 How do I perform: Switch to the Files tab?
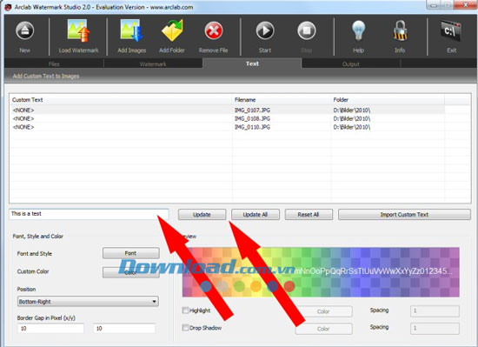pyautogui.click(x=54, y=63)
